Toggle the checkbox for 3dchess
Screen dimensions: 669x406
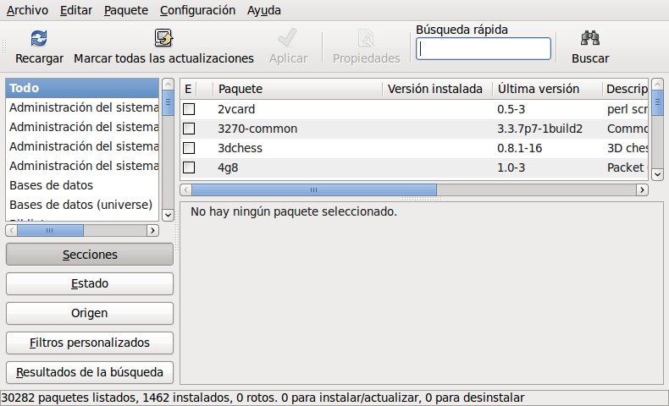point(189,148)
